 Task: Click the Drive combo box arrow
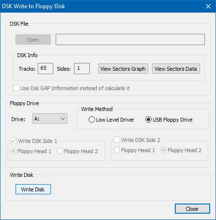click(63, 119)
